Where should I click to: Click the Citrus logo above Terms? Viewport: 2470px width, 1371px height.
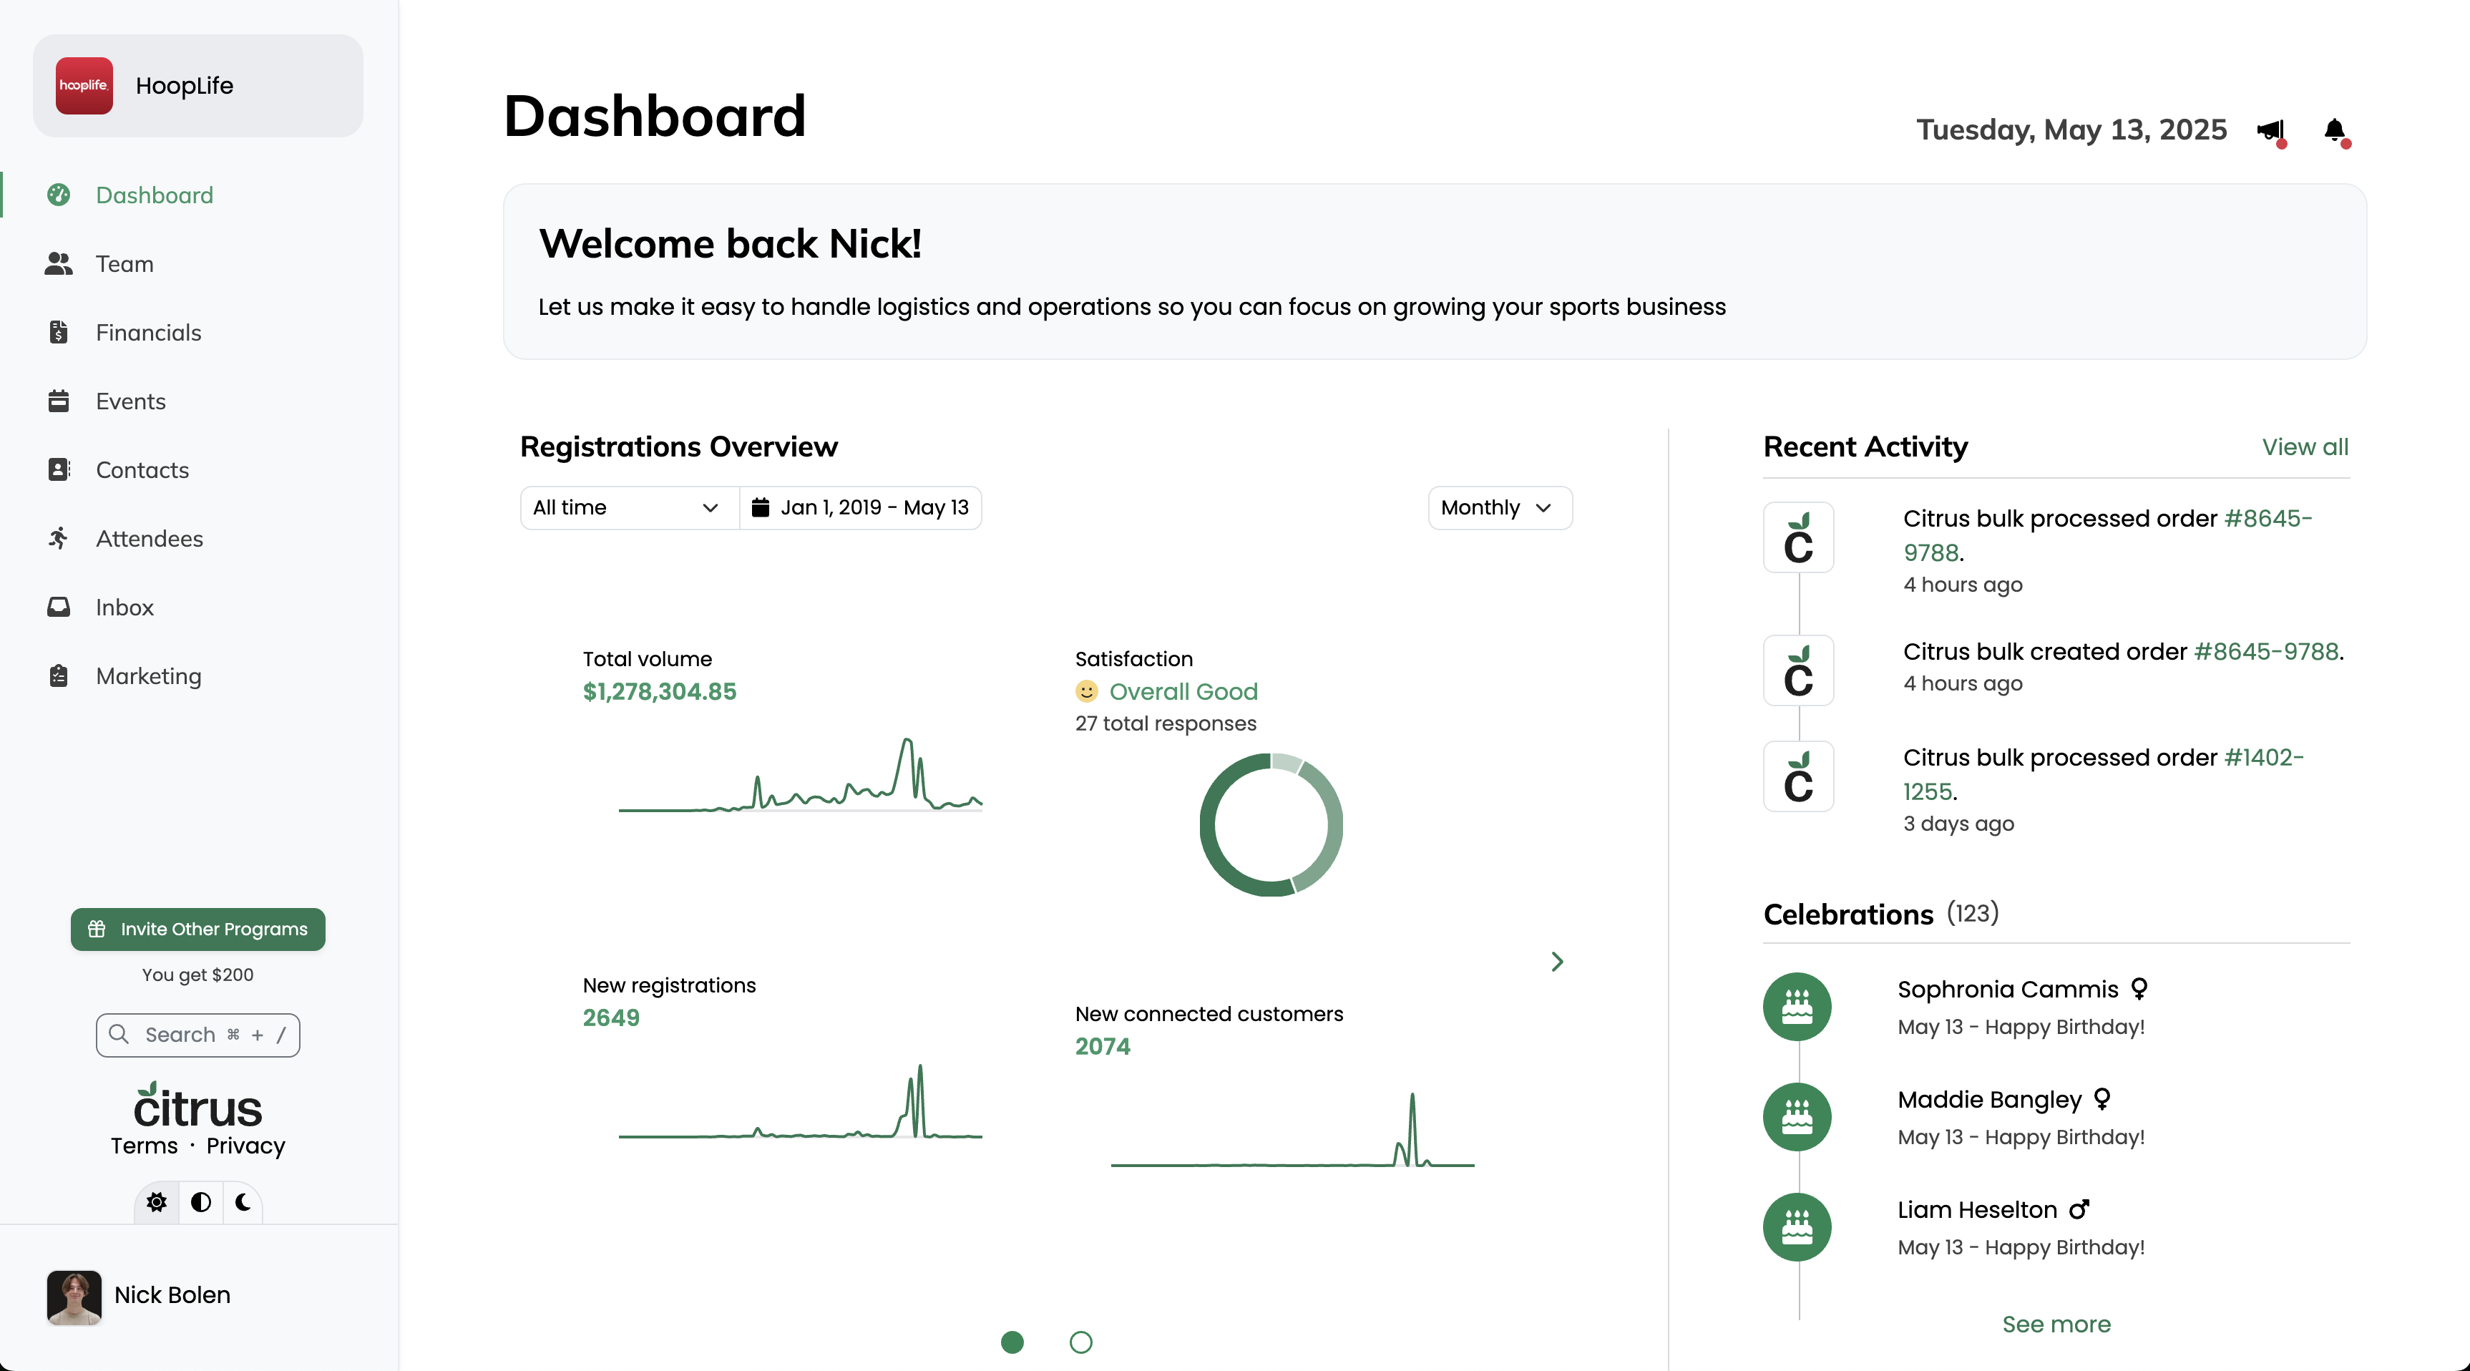pos(197,1106)
